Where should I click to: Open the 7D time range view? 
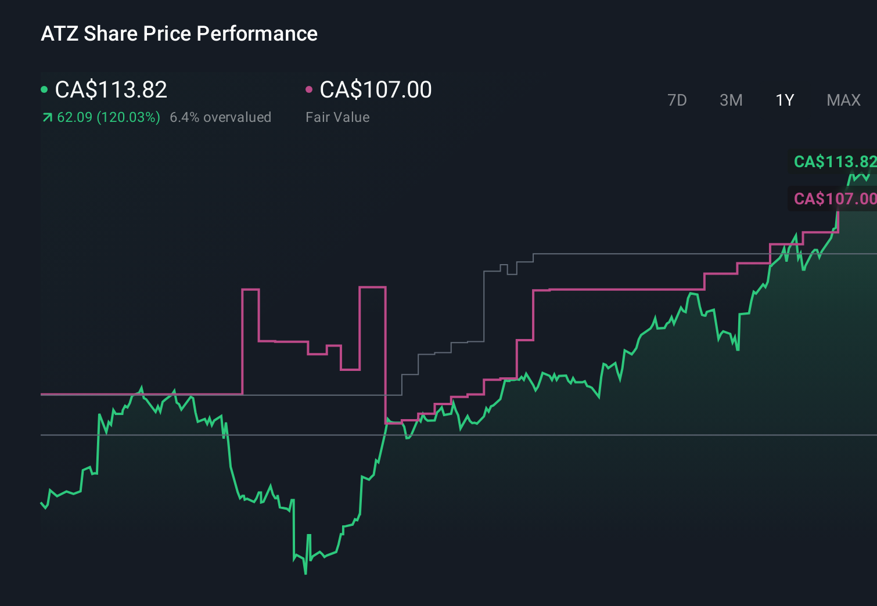click(x=677, y=100)
